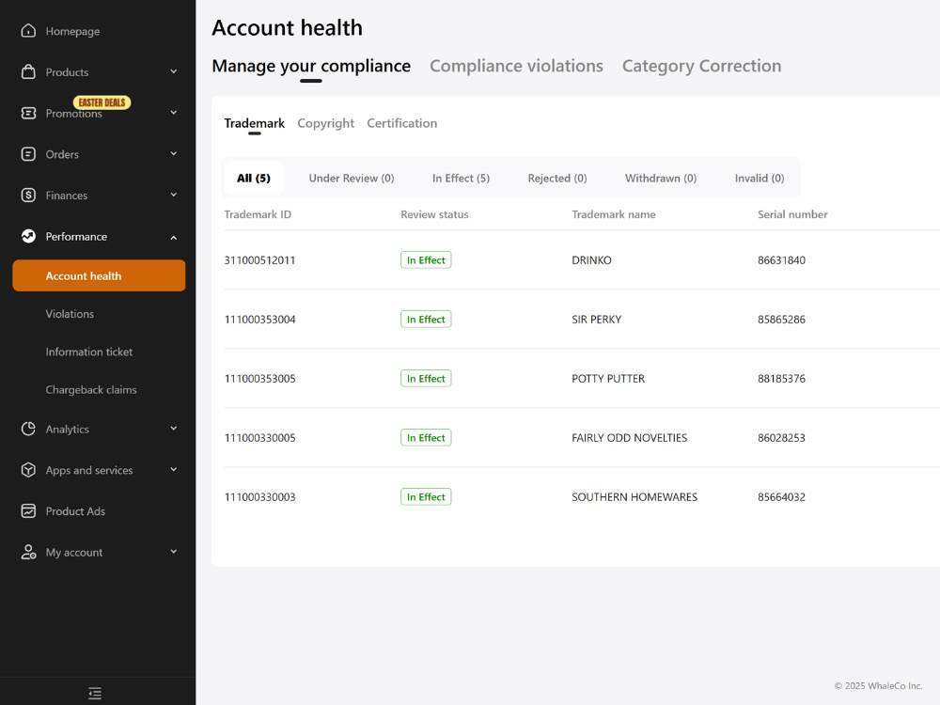This screenshot has height=705, width=940.
Task: Select Account health in sidebar
Action: point(99,275)
